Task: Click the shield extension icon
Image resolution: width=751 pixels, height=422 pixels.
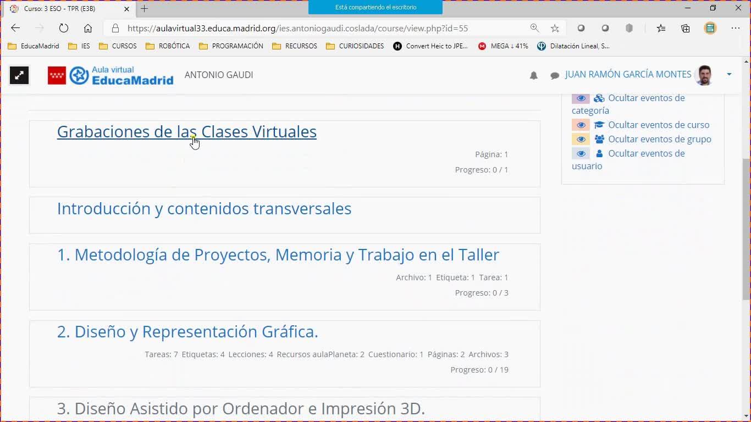Action: 629,28
